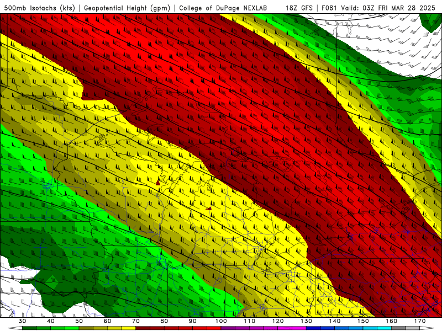
Task: Select the dark maroon 70–75 kt swatch
Action: coord(143,328)
